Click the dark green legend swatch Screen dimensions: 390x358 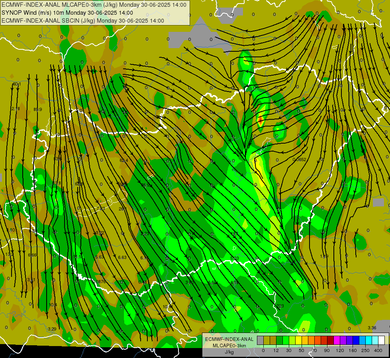click(279, 340)
